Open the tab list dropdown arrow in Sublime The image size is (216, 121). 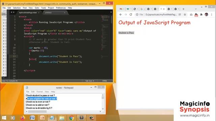pos(111,12)
